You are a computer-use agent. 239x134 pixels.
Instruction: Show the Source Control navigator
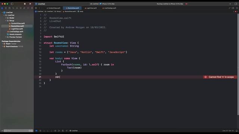click(x=6, y=8)
